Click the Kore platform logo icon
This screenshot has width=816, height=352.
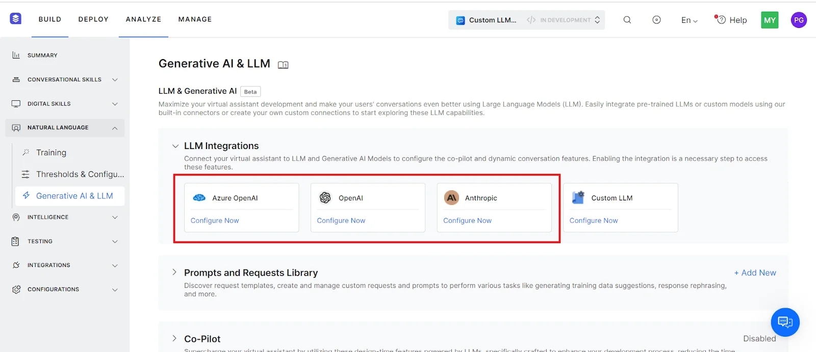click(16, 19)
